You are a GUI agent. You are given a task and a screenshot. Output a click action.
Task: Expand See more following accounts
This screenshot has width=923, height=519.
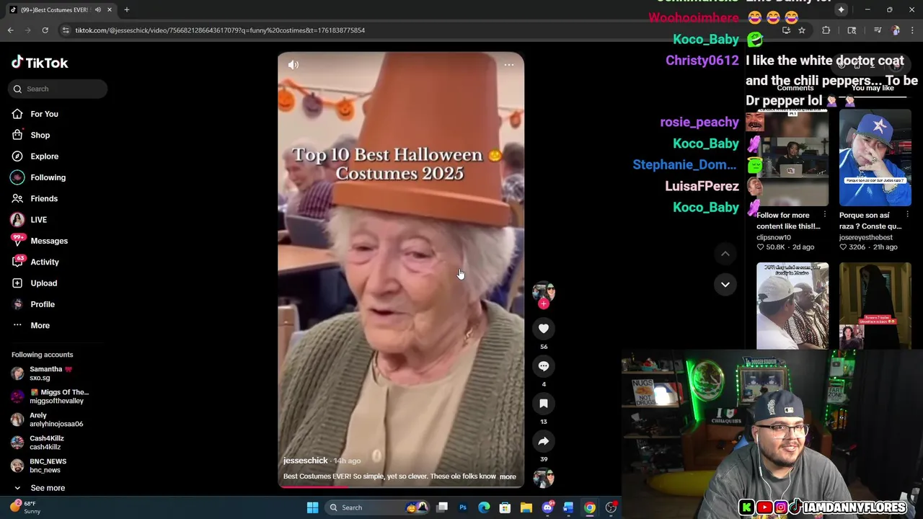(39, 488)
